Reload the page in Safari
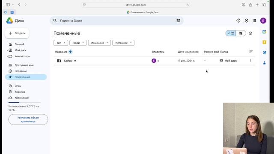Viewport: 274px width, 154px height. 188,5
